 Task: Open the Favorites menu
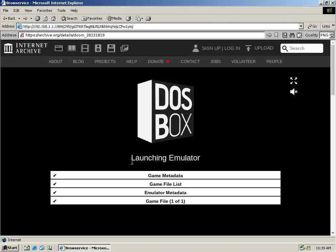[44, 10]
